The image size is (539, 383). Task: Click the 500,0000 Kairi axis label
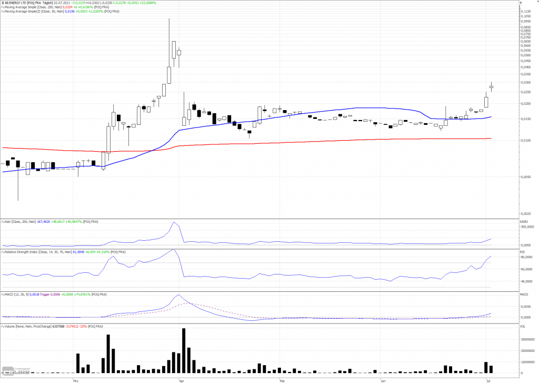tap(527, 227)
